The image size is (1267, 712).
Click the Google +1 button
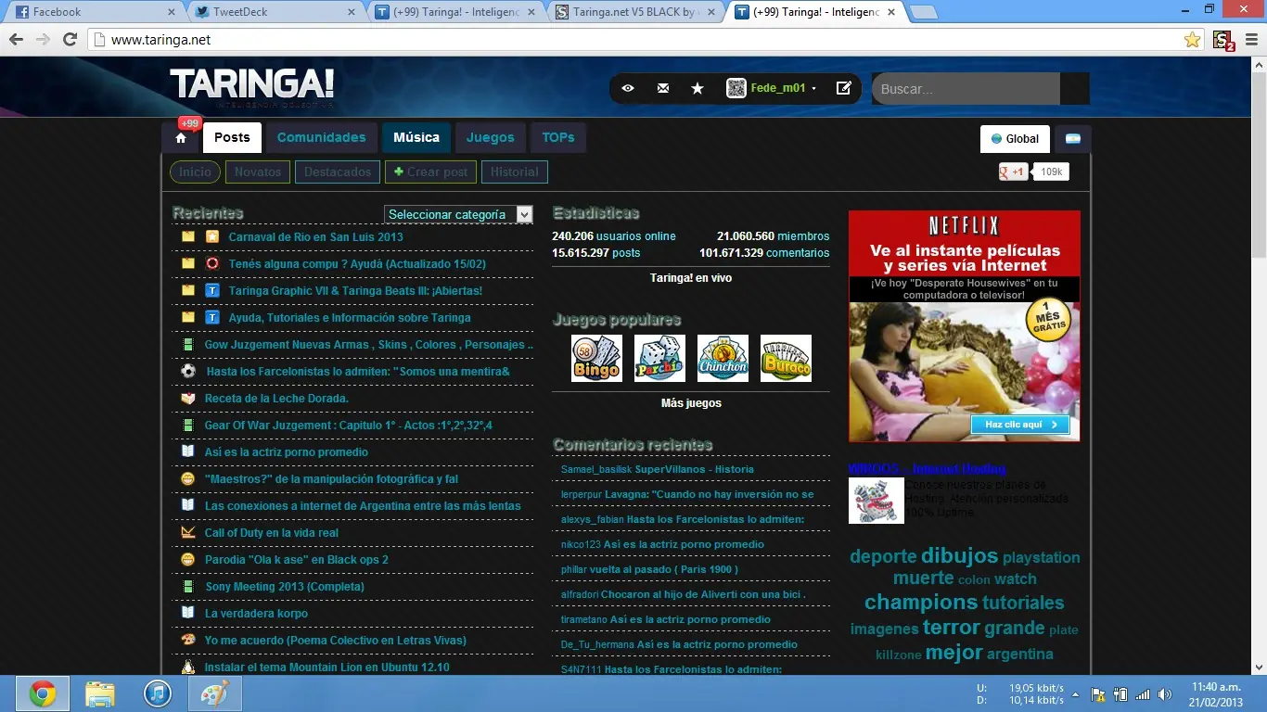click(1013, 172)
